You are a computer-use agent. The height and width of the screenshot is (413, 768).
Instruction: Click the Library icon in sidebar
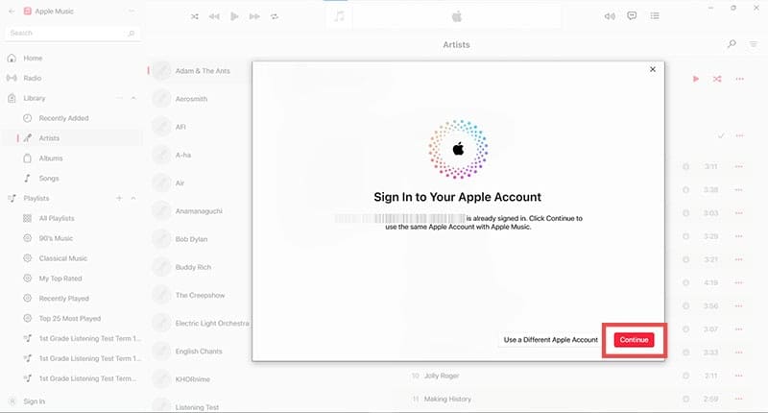coord(12,98)
